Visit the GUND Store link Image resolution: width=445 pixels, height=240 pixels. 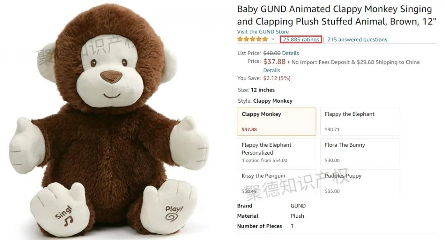coord(263,31)
